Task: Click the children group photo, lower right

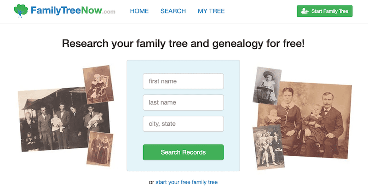Action: (x=269, y=147)
